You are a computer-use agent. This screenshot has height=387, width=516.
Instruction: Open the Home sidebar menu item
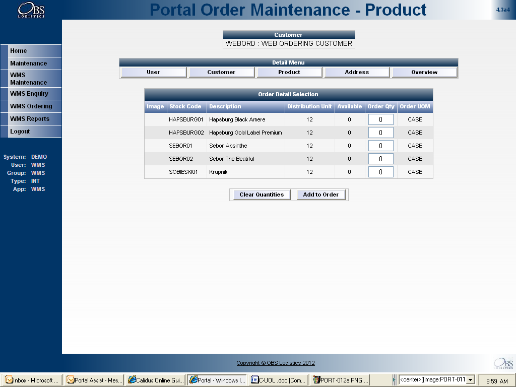[x=31, y=51]
